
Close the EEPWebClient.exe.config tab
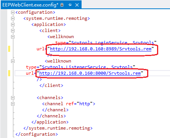click(x=77, y=5)
